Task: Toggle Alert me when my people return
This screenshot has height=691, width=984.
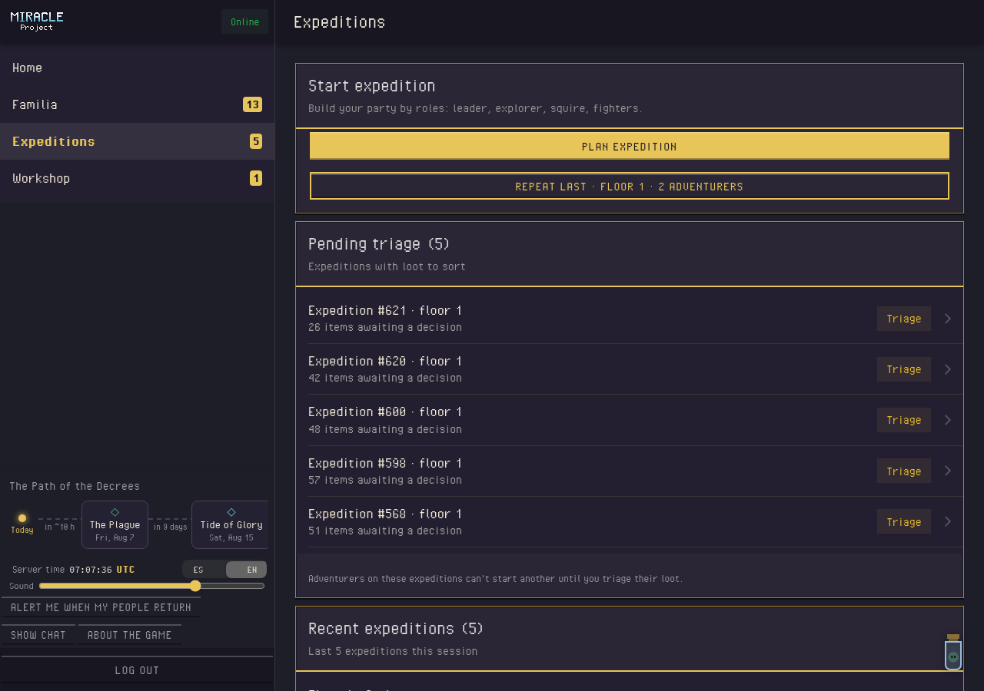Action: tap(101, 607)
